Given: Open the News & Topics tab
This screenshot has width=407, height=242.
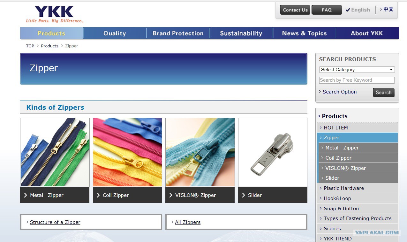Looking at the screenshot, I should [x=304, y=33].
